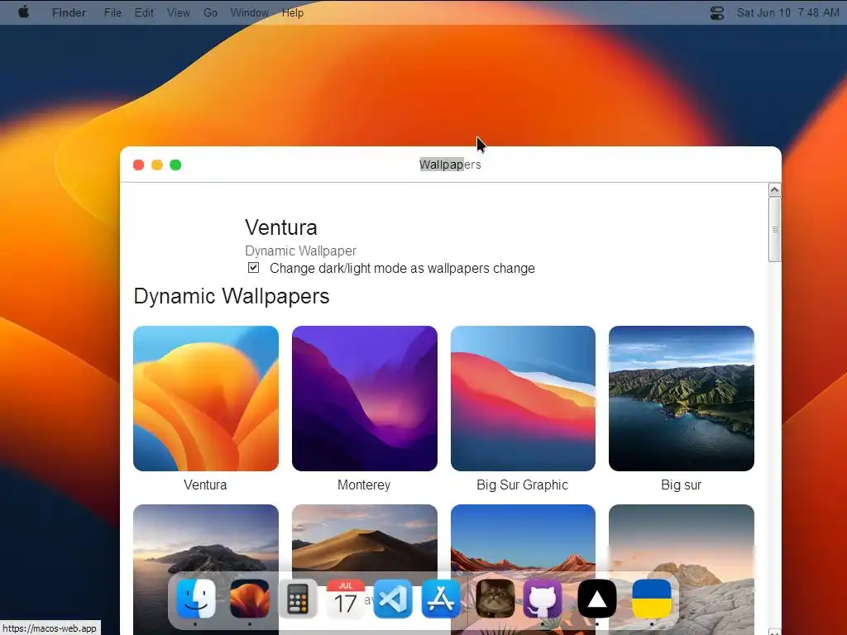Image resolution: width=847 pixels, height=635 pixels.
Task: Open Finder from the dock
Action: coord(195,599)
